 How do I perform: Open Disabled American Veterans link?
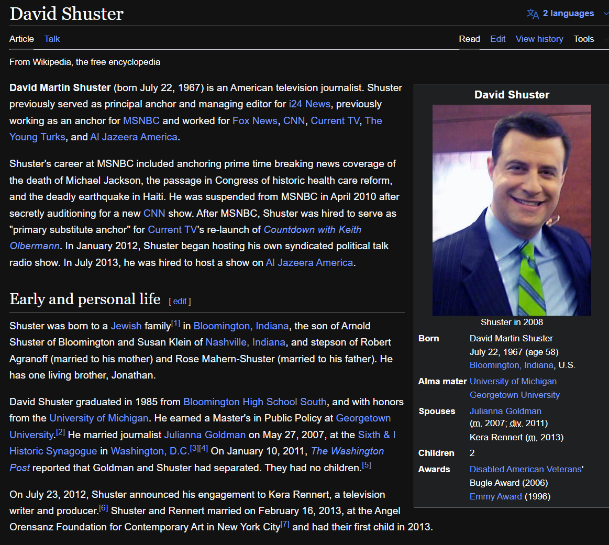(x=526, y=469)
